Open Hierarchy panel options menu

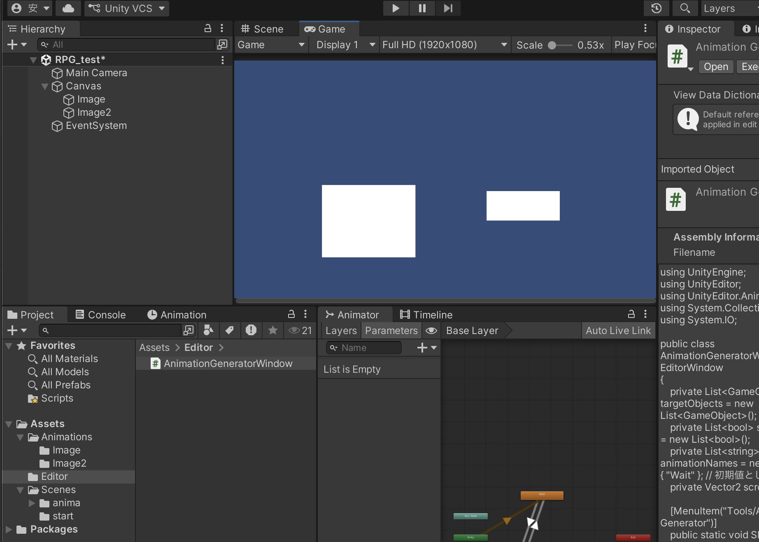click(x=222, y=28)
